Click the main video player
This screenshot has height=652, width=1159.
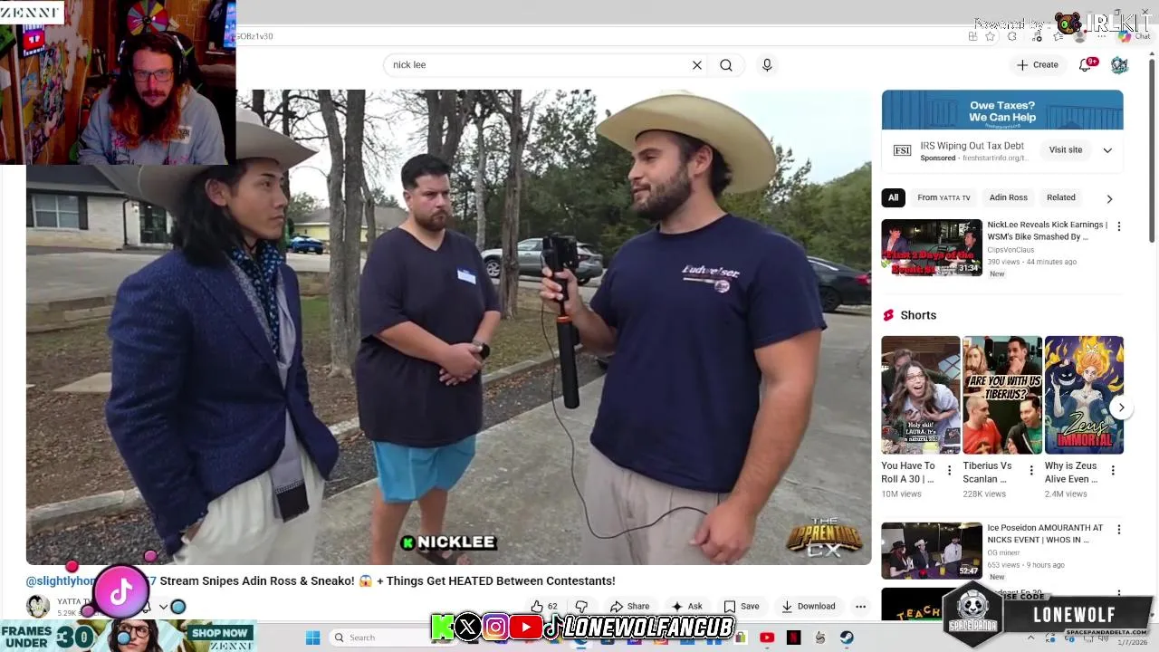coord(448,327)
